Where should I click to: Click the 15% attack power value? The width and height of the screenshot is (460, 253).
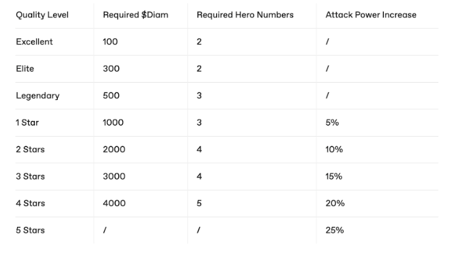point(334,176)
